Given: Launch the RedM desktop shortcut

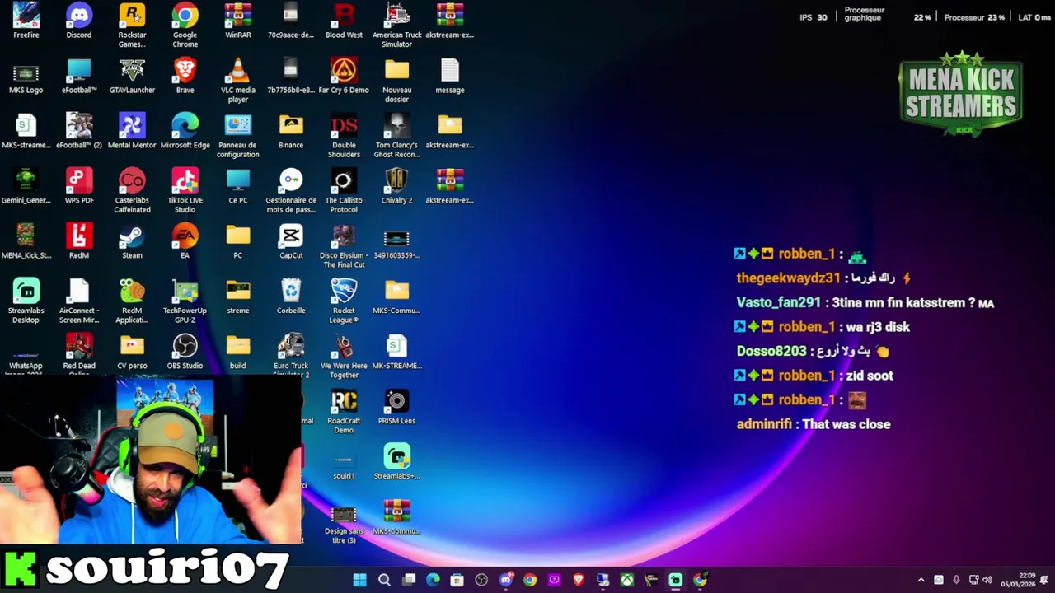Looking at the screenshot, I should click(79, 241).
